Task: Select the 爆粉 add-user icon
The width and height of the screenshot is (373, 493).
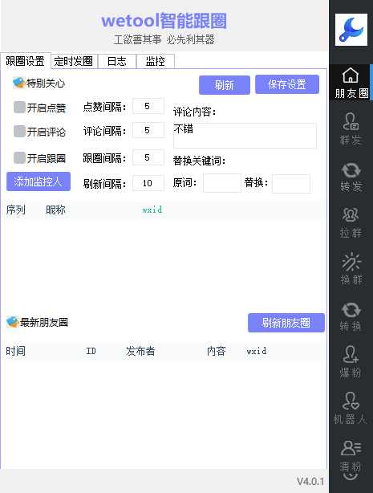Action: point(351,354)
